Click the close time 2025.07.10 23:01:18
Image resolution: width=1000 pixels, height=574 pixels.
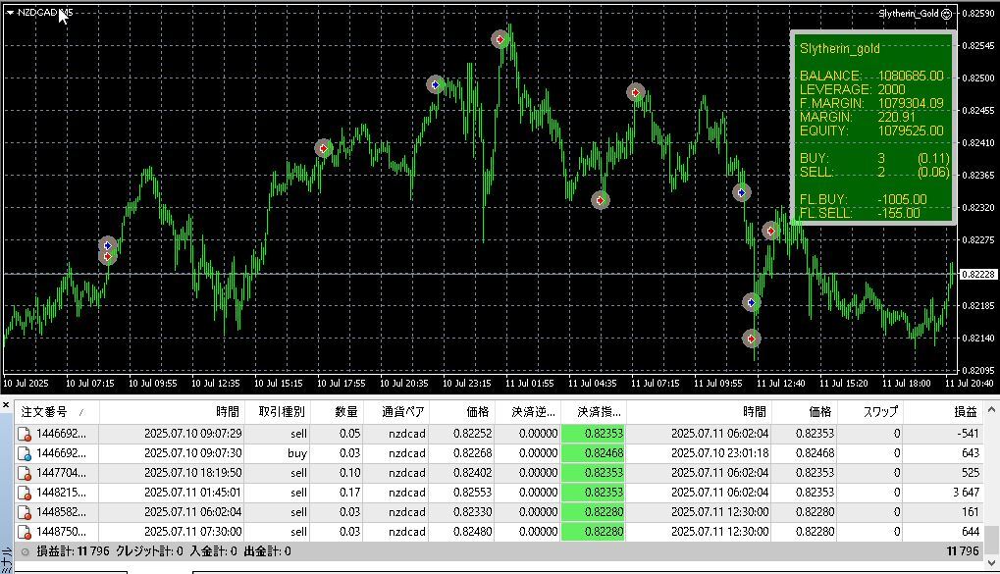pyautogui.click(x=719, y=453)
